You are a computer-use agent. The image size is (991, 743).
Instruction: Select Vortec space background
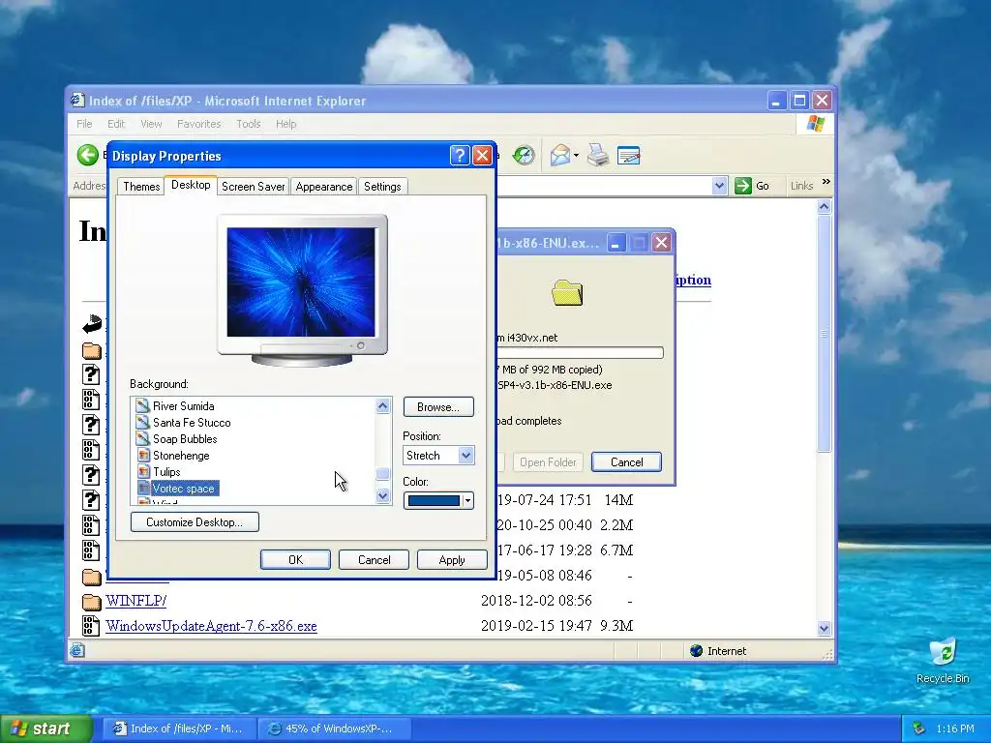click(x=183, y=488)
